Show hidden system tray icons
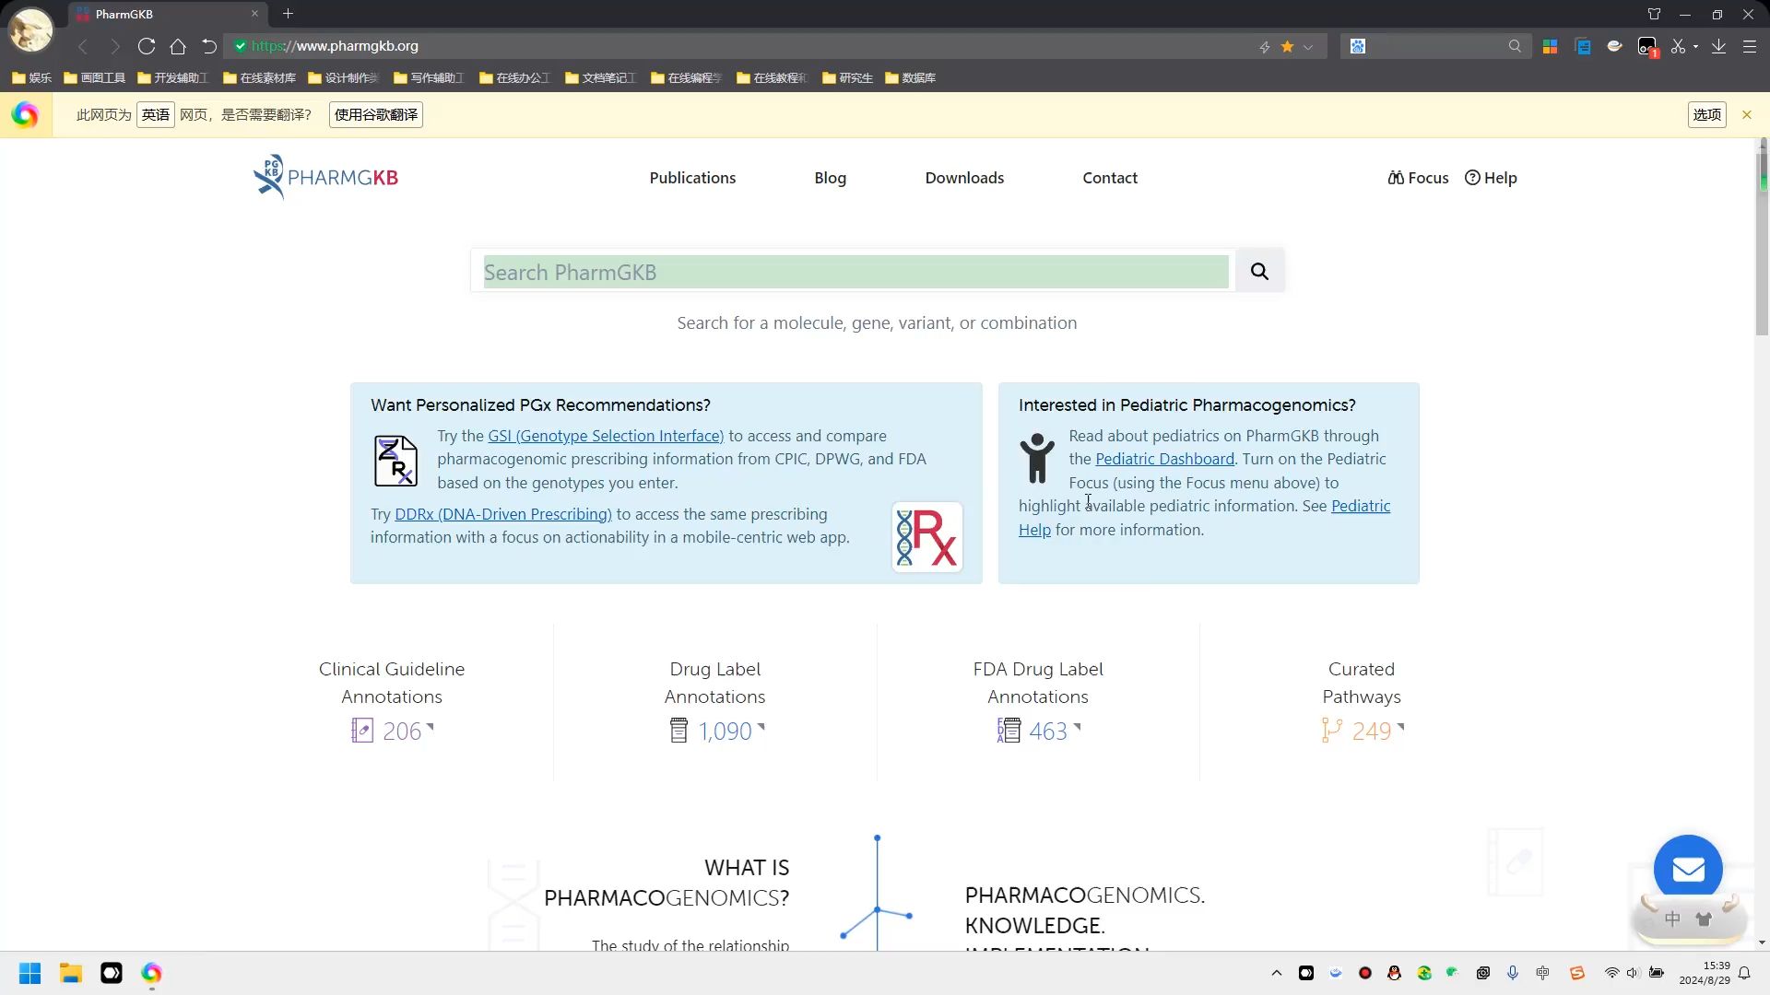This screenshot has width=1770, height=995. (x=1277, y=973)
